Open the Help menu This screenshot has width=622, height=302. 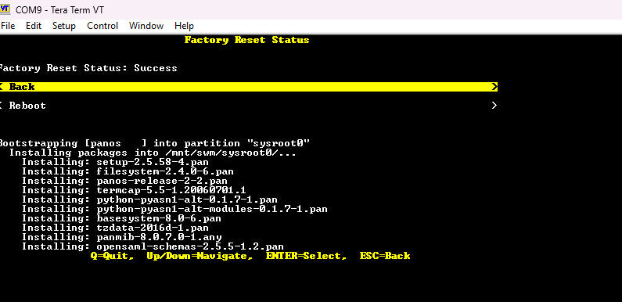tap(184, 26)
